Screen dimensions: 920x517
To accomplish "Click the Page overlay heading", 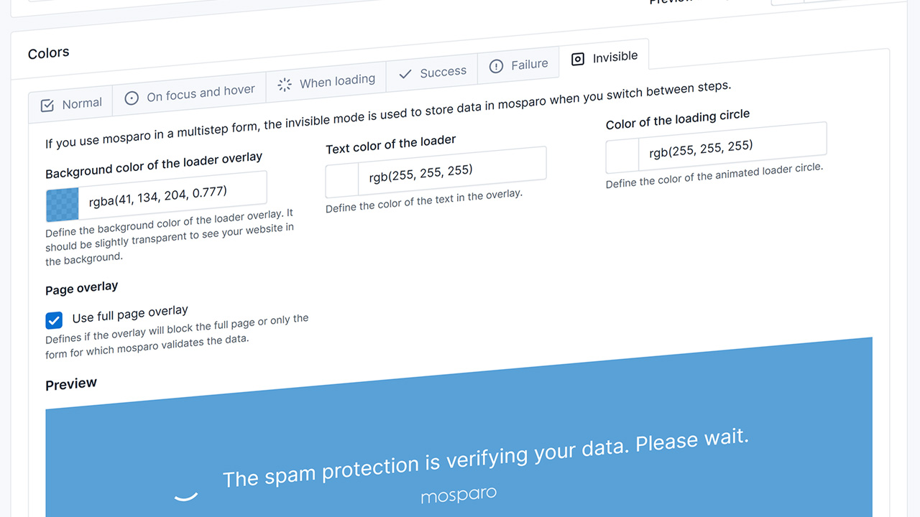I will point(81,288).
